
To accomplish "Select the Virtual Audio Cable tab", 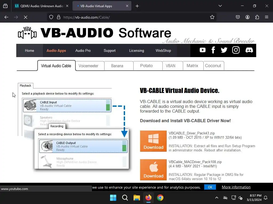I will 56,66.
